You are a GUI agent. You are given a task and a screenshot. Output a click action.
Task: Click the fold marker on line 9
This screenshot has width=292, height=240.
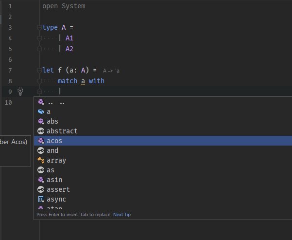coord(38,91)
